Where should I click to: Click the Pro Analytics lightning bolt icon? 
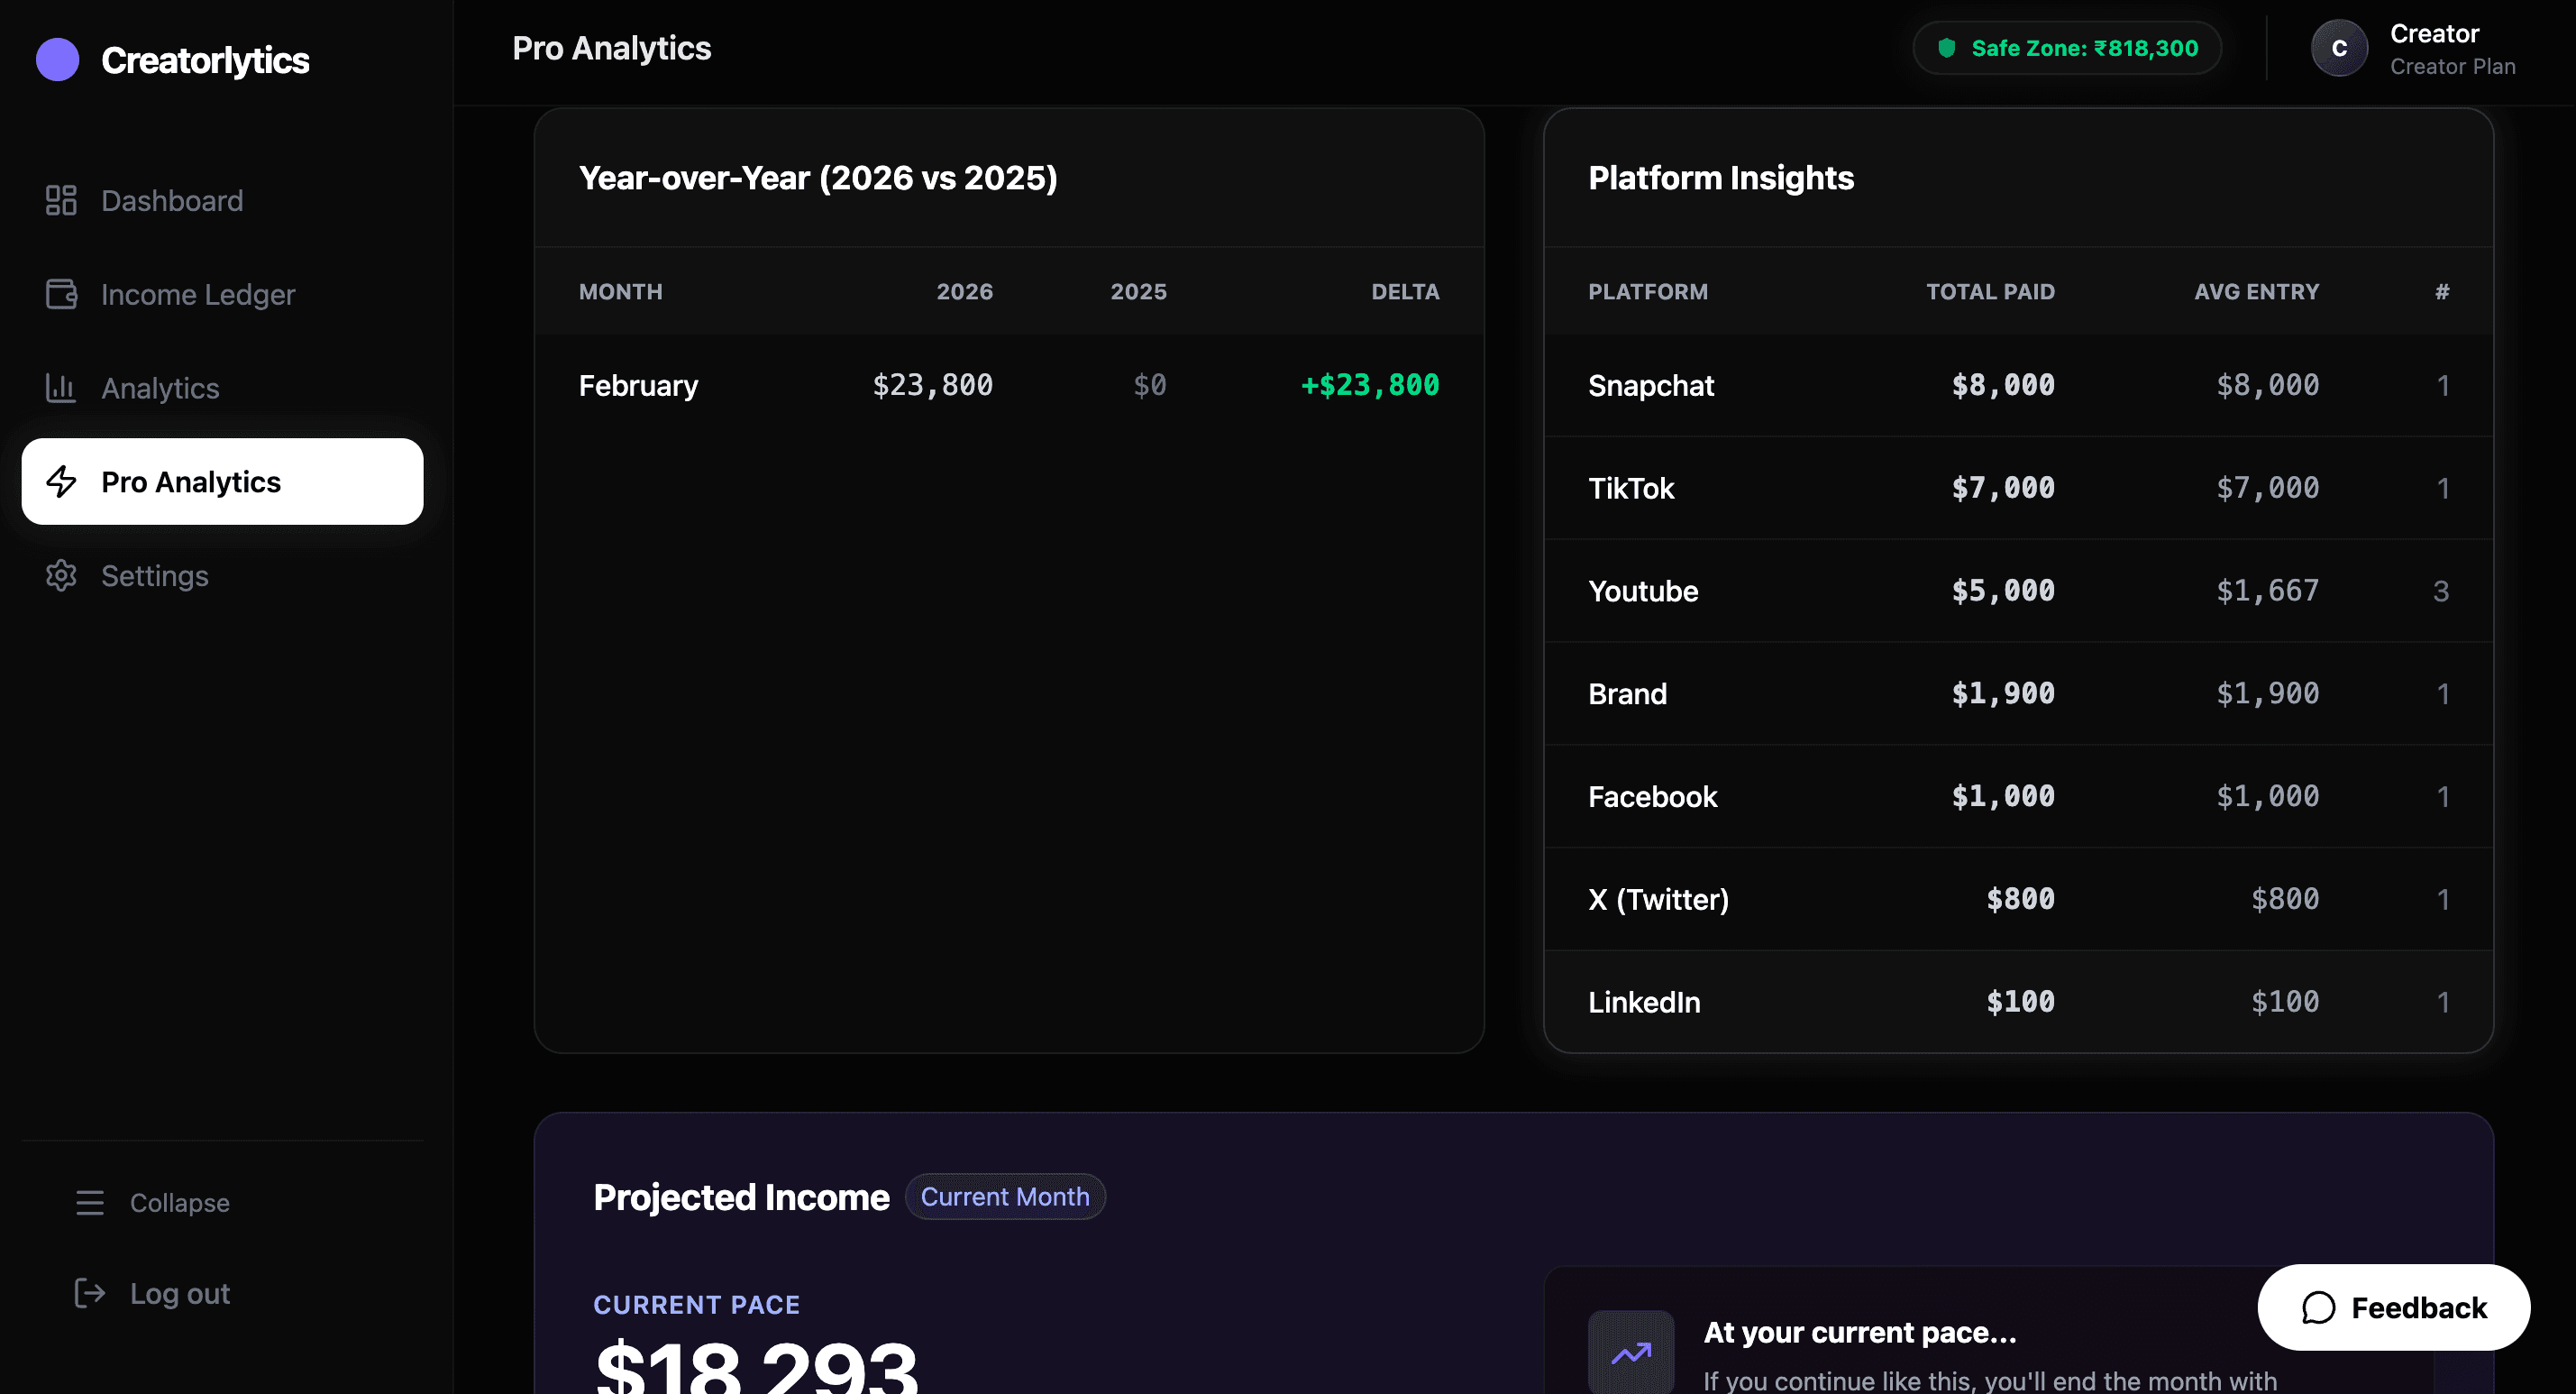[x=61, y=482]
